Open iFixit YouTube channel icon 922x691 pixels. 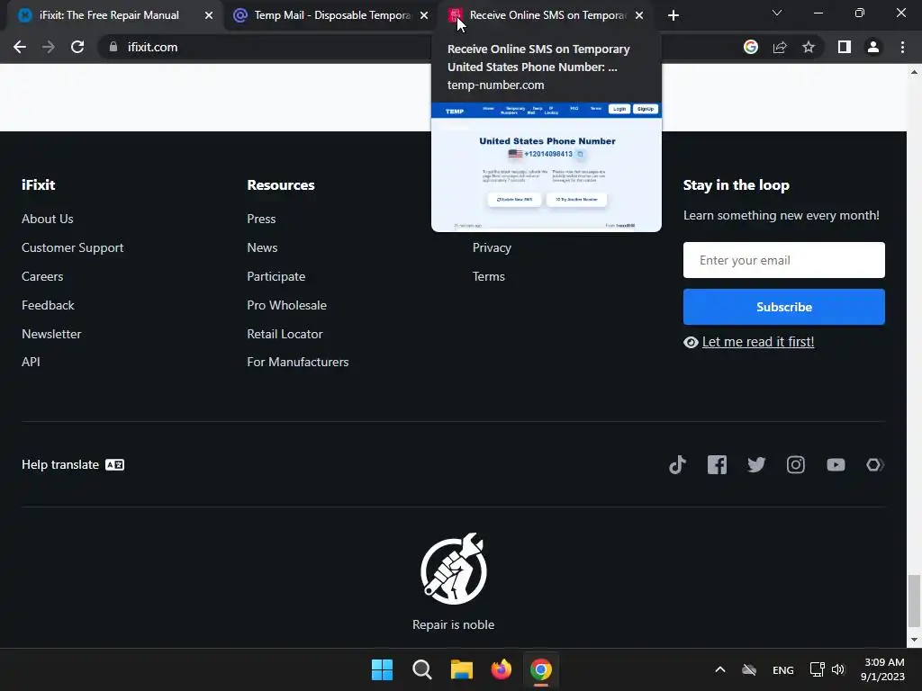[836, 465]
